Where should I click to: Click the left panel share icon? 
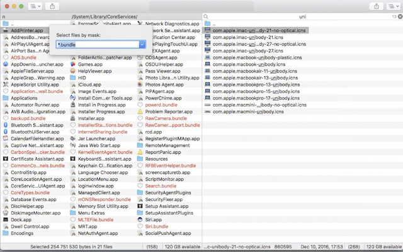coord(53,6)
